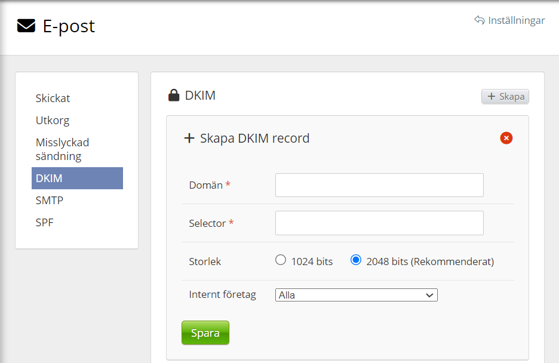Click the Skapa button

pyautogui.click(x=505, y=97)
